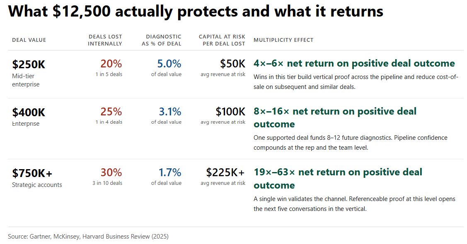Screen dimensions: 467x244
Task: Click the DEALS LOST INTERNALLY column header
Action: tap(105, 40)
